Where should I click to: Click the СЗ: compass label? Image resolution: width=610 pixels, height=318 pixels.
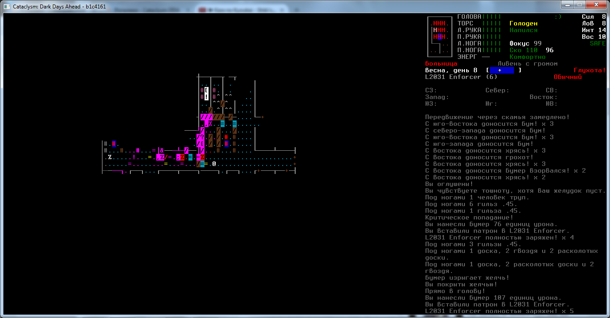tap(431, 90)
